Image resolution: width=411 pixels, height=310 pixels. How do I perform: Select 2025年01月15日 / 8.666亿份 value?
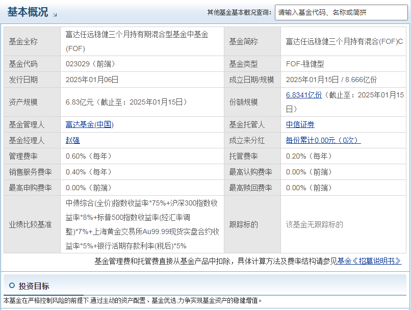(x=331, y=80)
